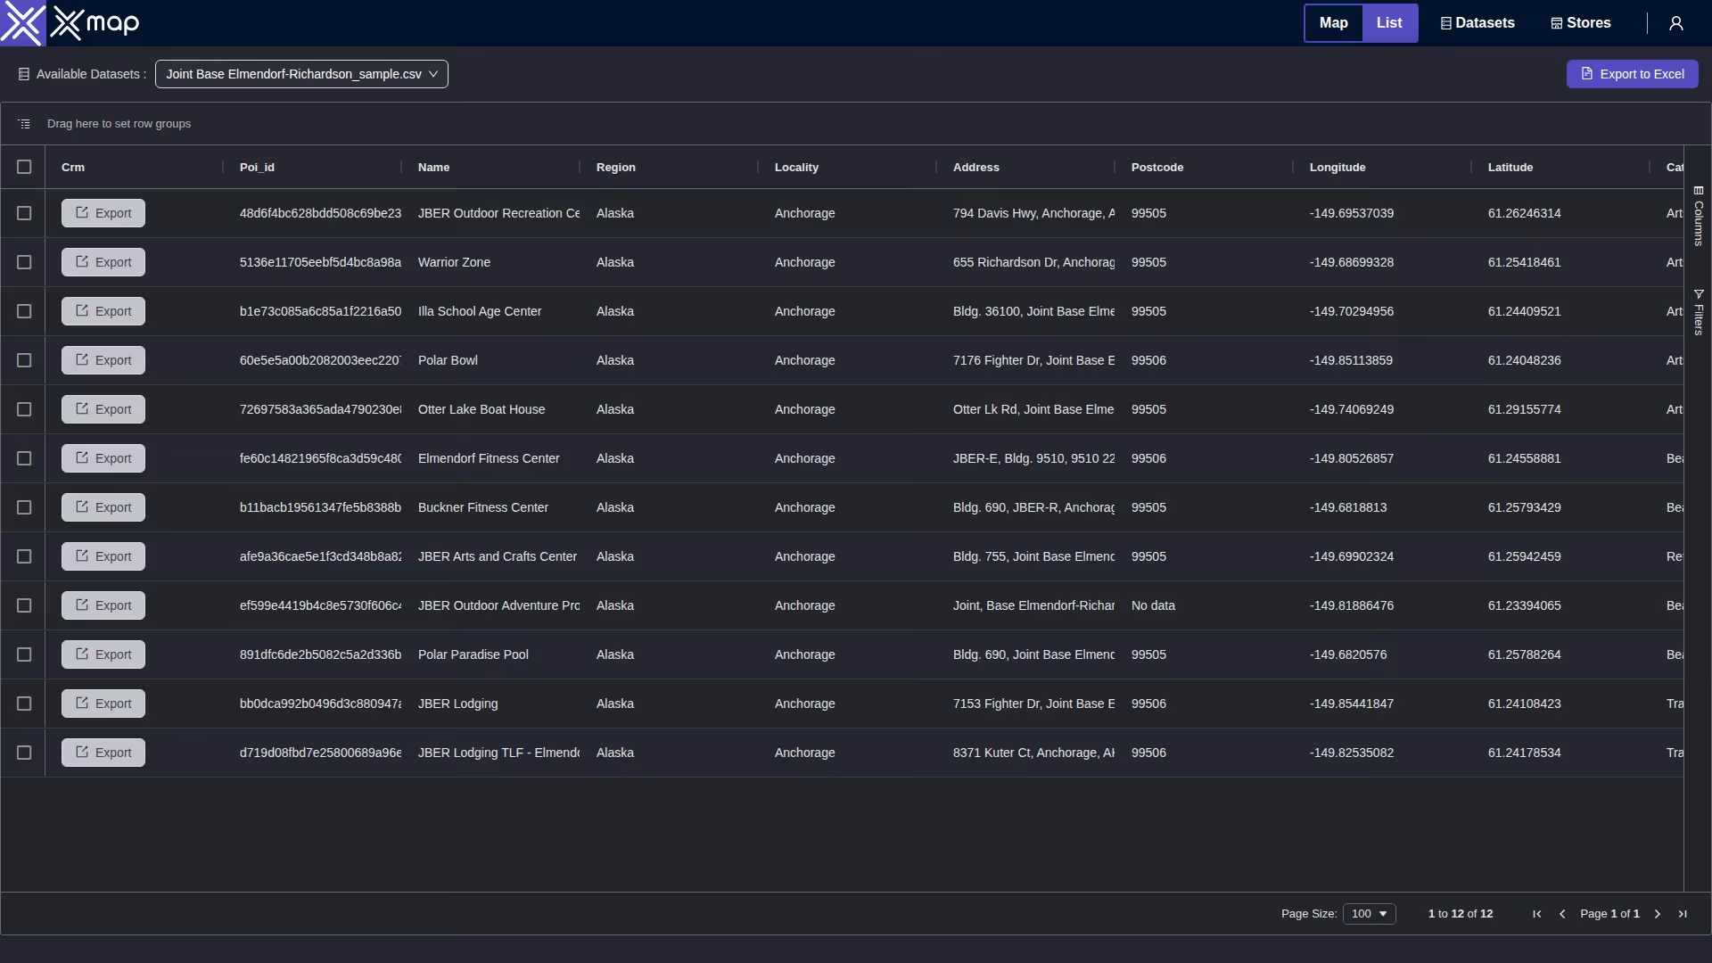Click the '1 to 12 of 12' row count
Screen dimensions: 1712x963
pos(1461,914)
